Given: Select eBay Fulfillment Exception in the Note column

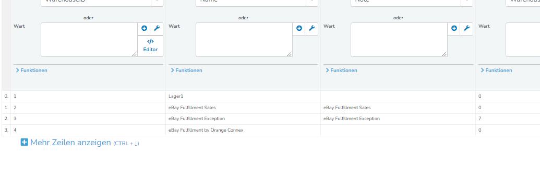Looking at the screenshot, I should (x=398, y=119).
